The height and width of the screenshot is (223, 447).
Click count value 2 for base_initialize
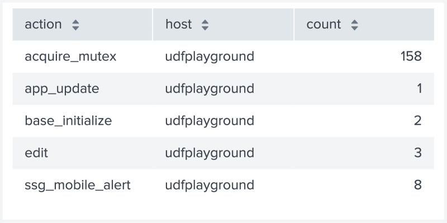pos(417,121)
